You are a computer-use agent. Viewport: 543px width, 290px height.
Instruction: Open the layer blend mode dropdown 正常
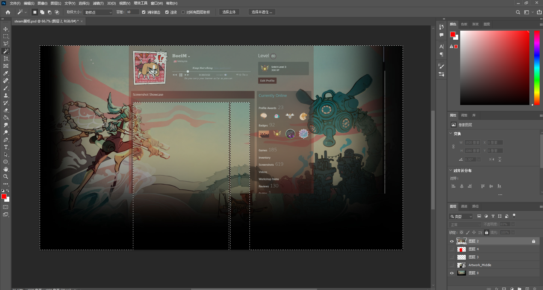[465, 224]
